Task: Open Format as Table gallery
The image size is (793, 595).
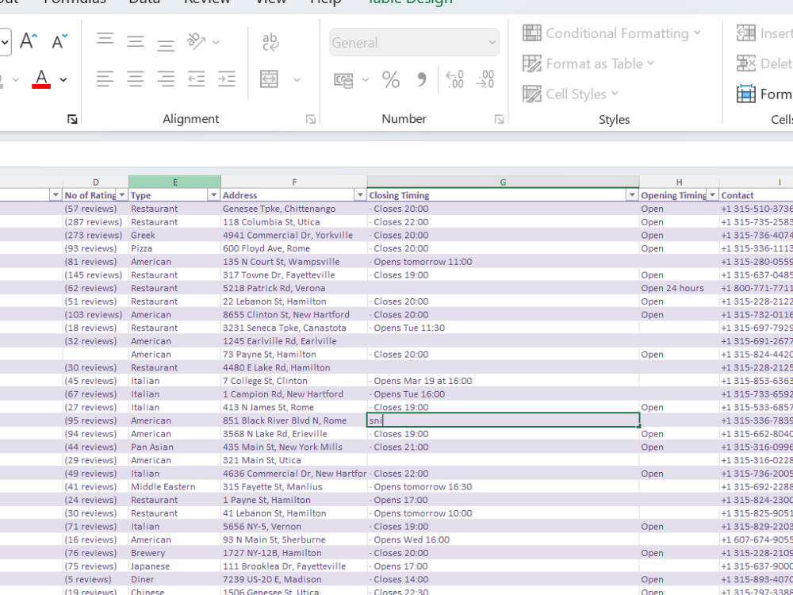Action: pyautogui.click(x=588, y=63)
